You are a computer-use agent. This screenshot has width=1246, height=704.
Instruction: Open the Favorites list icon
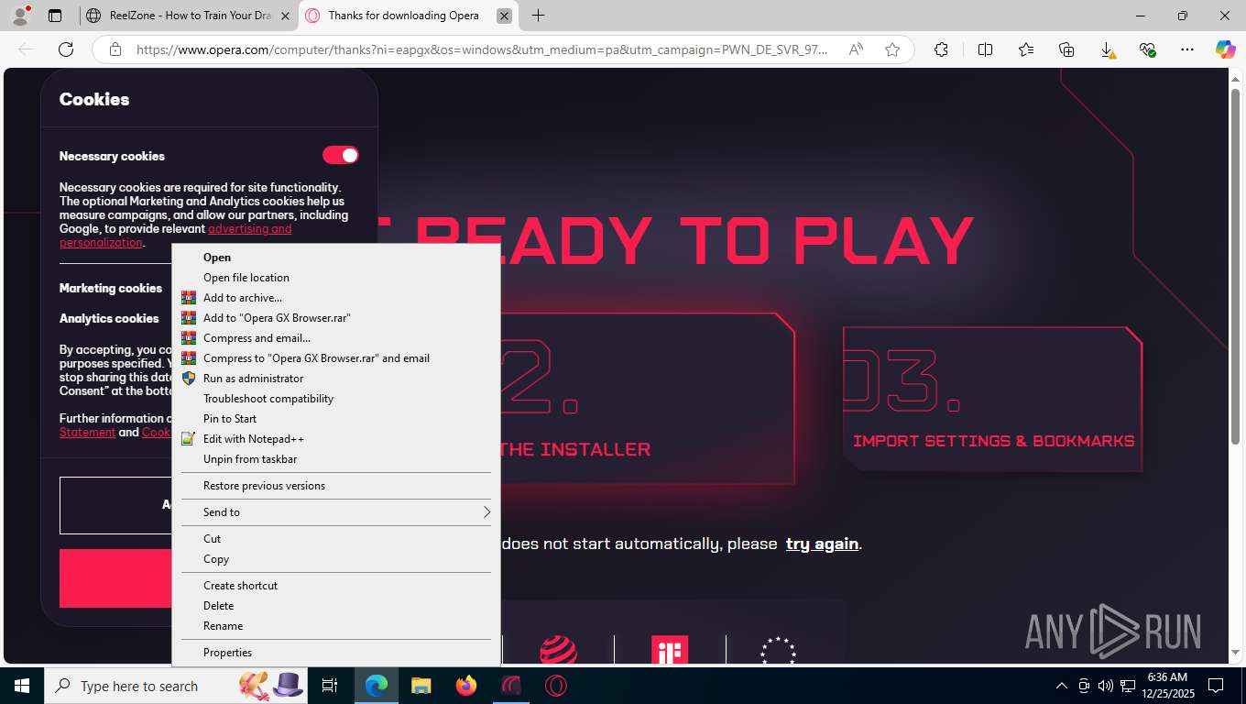[1025, 49]
